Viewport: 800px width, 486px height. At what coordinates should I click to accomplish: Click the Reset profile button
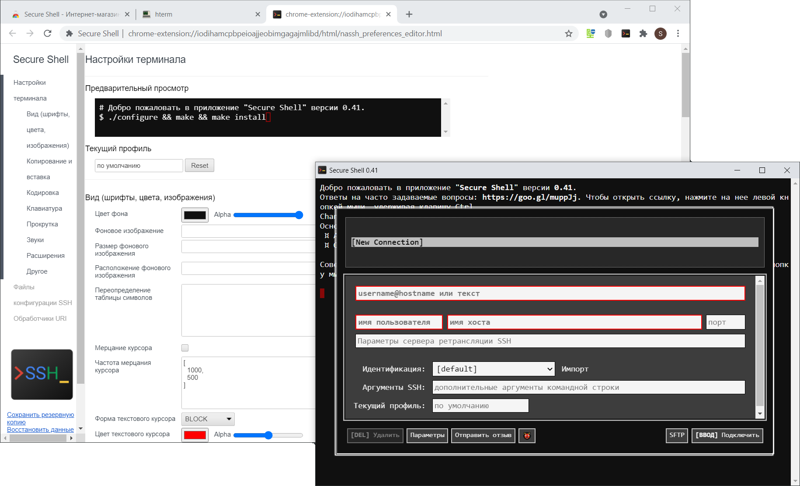pos(199,166)
